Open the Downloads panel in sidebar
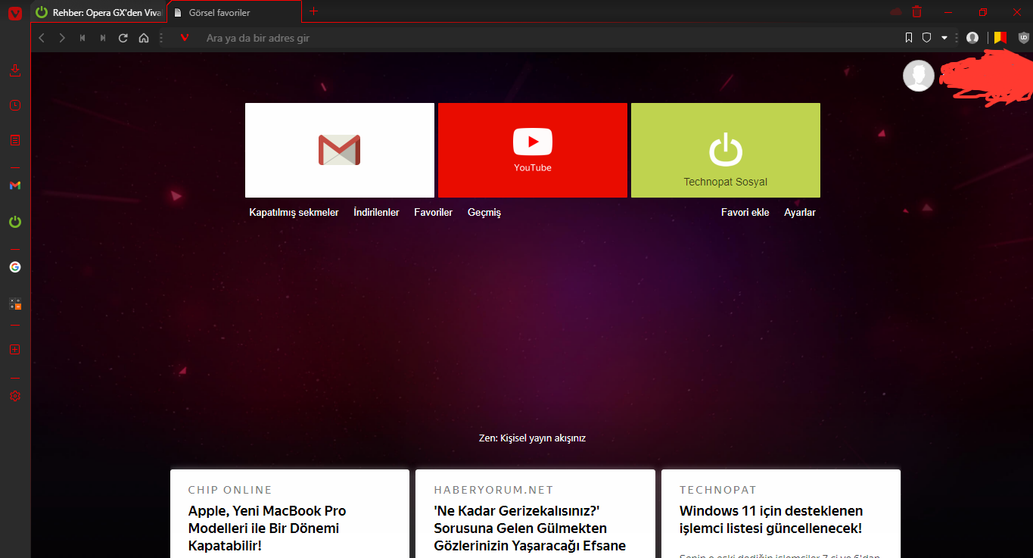Viewport: 1033px width, 558px height. (15, 71)
